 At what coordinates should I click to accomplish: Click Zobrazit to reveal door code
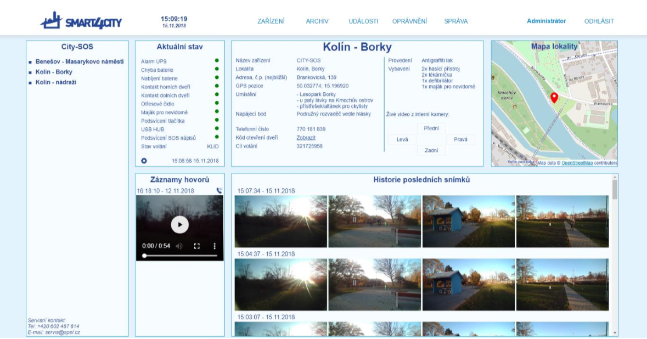(x=306, y=138)
